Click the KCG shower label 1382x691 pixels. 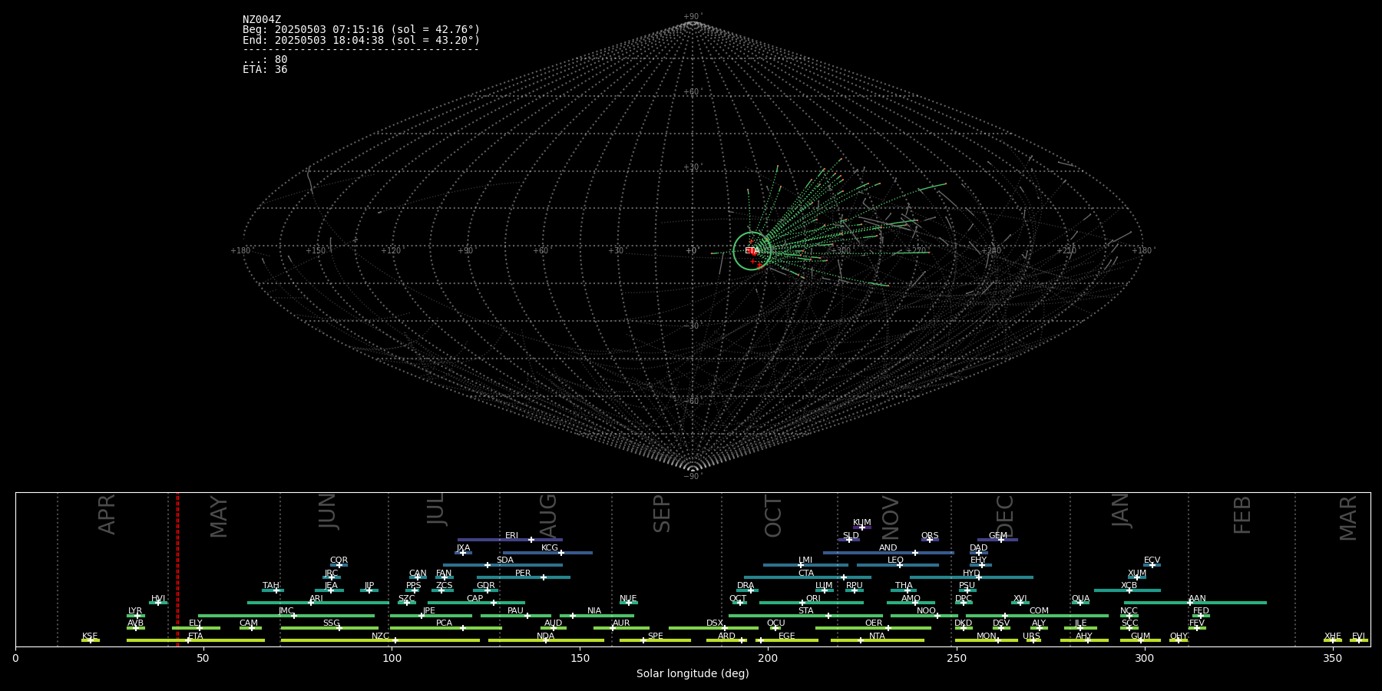[550, 548]
